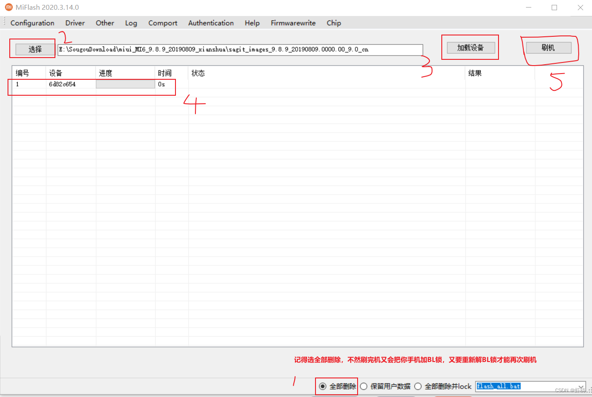Click the progress bar of device 6d82c654
Image resolution: width=592 pixels, height=397 pixels.
(125, 84)
